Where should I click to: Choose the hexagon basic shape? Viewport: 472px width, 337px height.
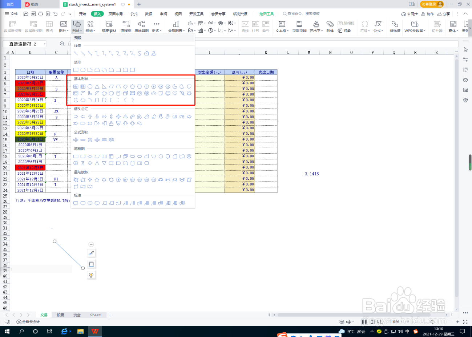pyautogui.click(x=140, y=86)
